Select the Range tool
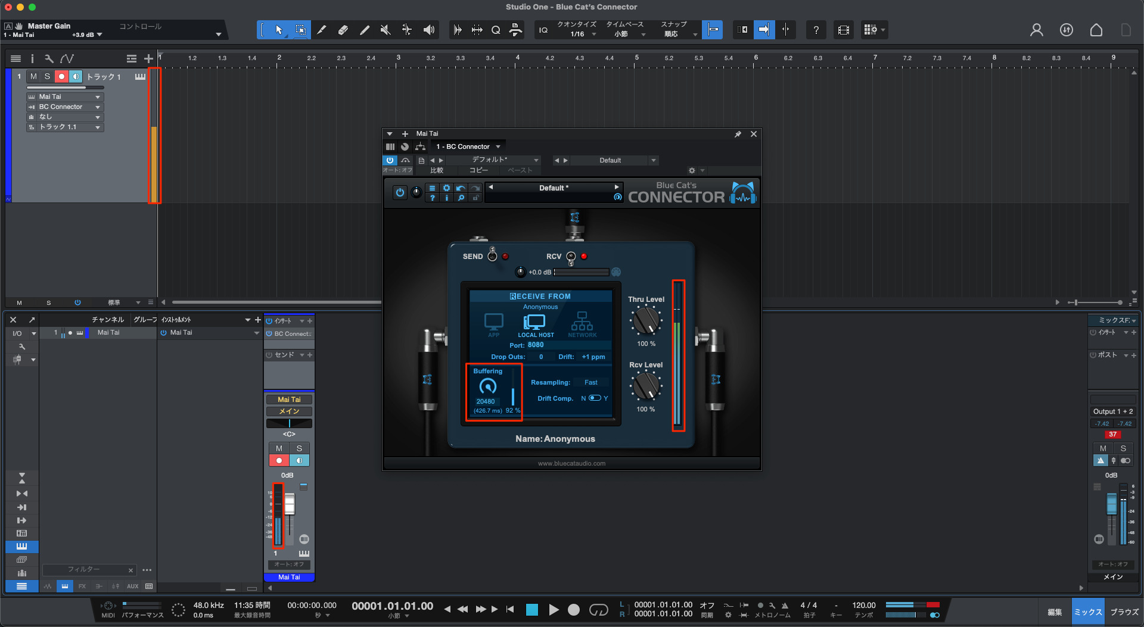This screenshot has width=1144, height=627. click(301, 30)
